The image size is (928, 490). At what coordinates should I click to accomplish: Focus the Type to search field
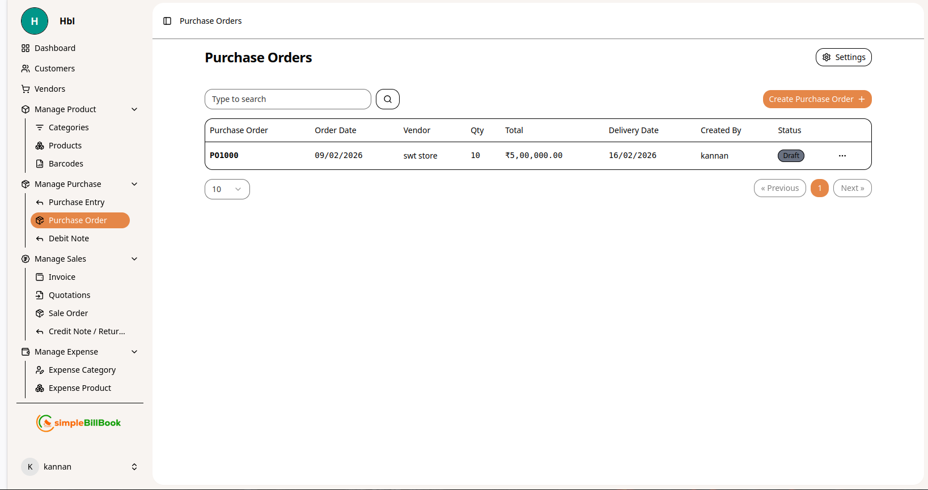287,99
